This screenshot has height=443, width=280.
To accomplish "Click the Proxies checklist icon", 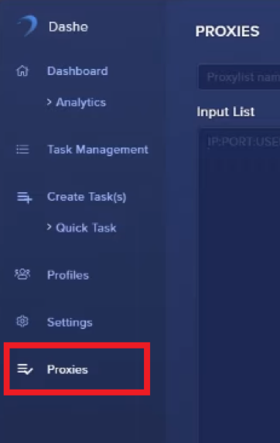I will click(x=25, y=369).
